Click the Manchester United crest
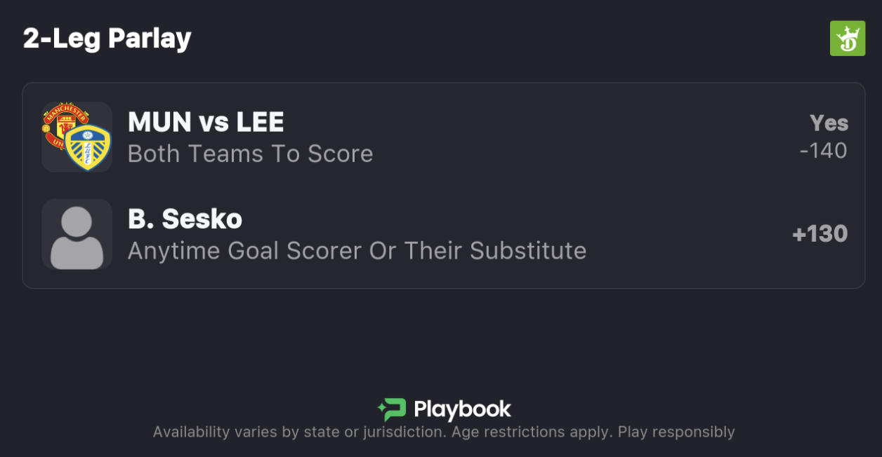 (x=65, y=123)
